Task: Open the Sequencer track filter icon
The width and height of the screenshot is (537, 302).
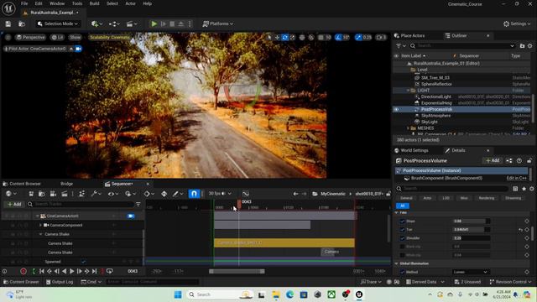Action: click(138, 205)
